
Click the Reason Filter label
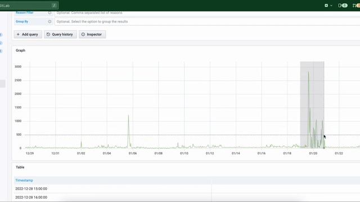tap(24, 13)
